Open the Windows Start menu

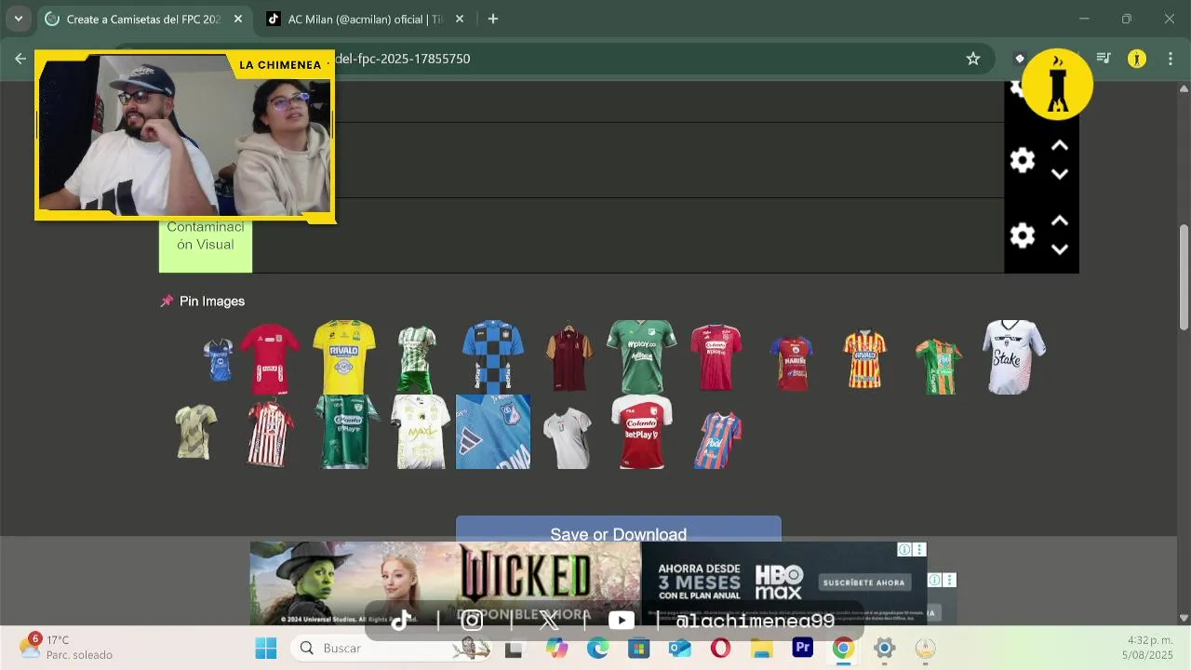[266, 648]
